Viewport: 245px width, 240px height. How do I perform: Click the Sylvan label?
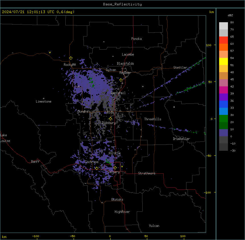[x=111, y=70]
